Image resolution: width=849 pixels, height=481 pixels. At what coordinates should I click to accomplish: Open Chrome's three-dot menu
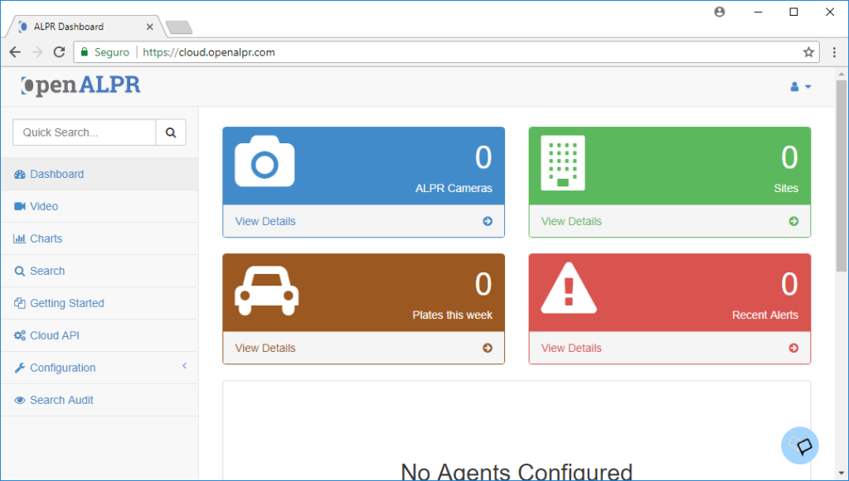(834, 51)
